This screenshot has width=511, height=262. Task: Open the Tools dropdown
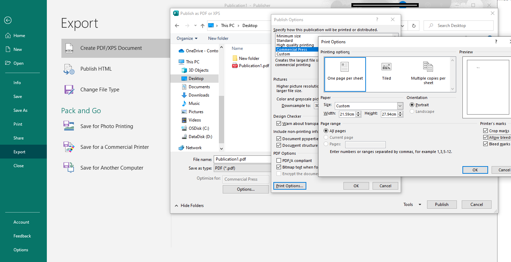tap(412, 205)
